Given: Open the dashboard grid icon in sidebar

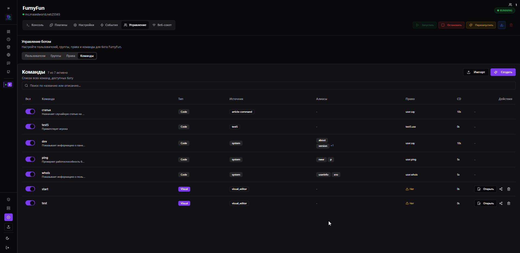Looking at the screenshot, I should [8, 32].
